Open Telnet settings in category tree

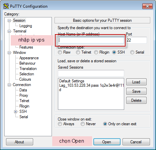(24, 101)
